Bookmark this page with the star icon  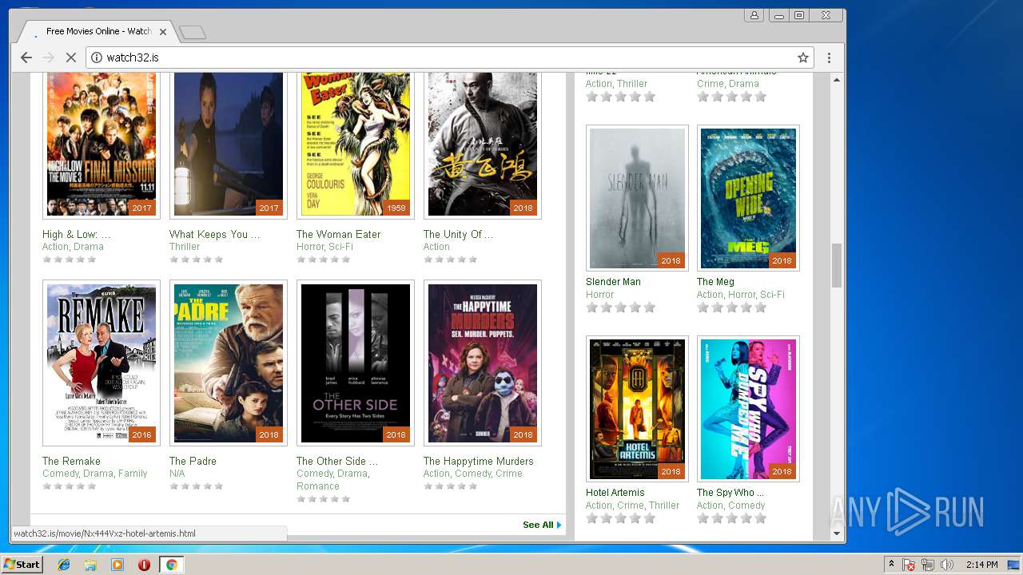tap(803, 57)
